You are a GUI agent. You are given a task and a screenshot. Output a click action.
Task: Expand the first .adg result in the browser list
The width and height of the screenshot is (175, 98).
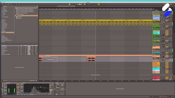pyautogui.click(x=37, y=13)
